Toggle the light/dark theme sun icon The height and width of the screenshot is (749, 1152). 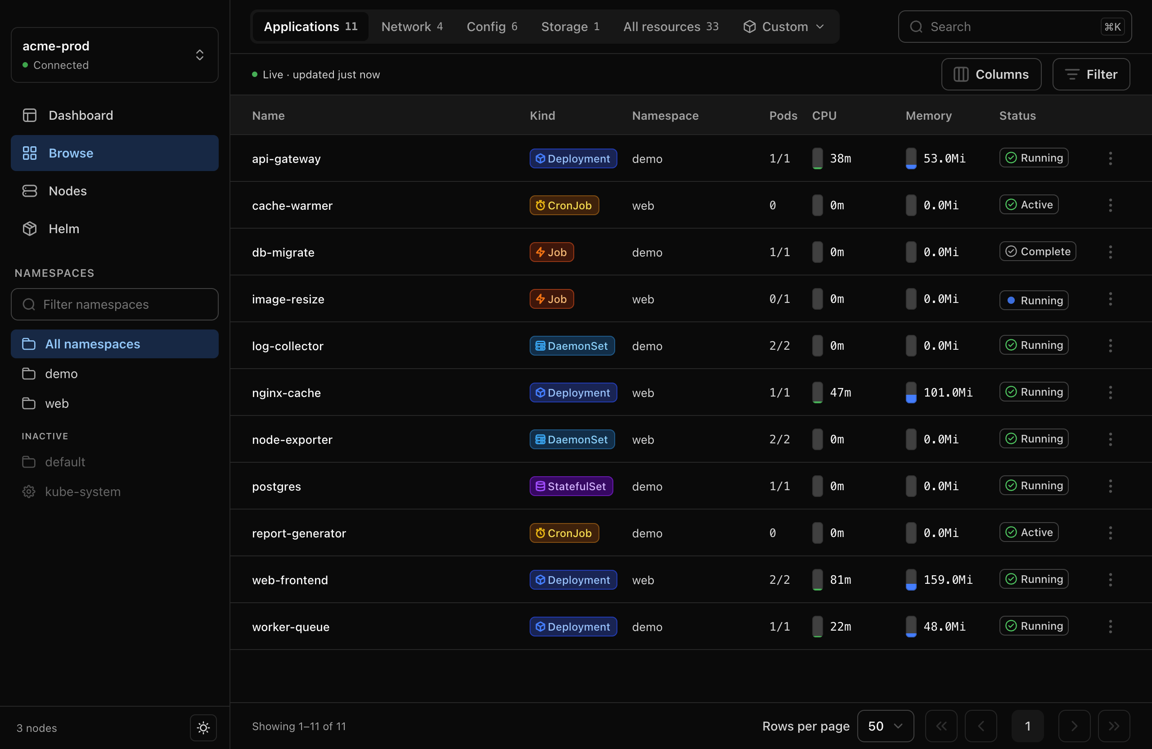coord(203,728)
